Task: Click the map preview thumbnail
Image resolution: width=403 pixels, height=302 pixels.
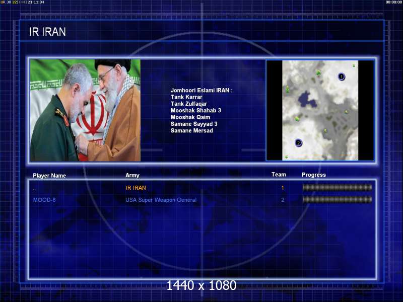Action: pyautogui.click(x=320, y=110)
